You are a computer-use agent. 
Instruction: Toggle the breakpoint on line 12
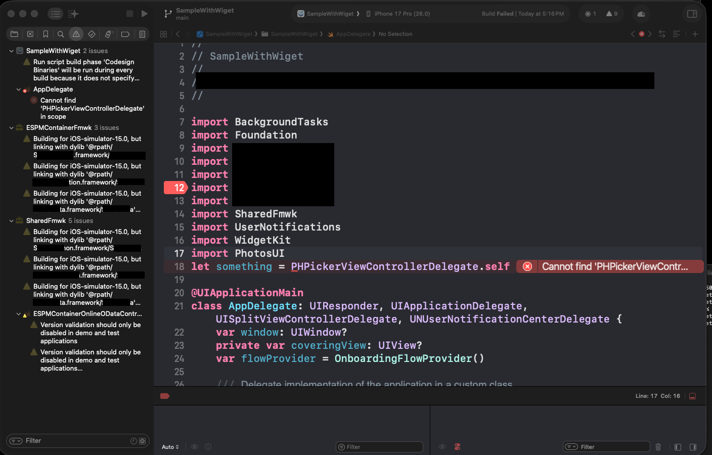175,188
